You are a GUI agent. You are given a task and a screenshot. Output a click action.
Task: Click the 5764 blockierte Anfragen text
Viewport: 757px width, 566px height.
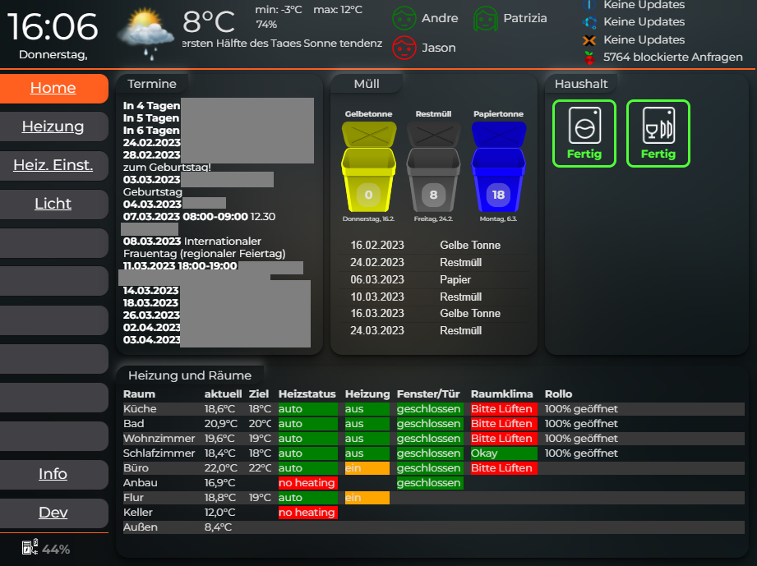point(673,57)
